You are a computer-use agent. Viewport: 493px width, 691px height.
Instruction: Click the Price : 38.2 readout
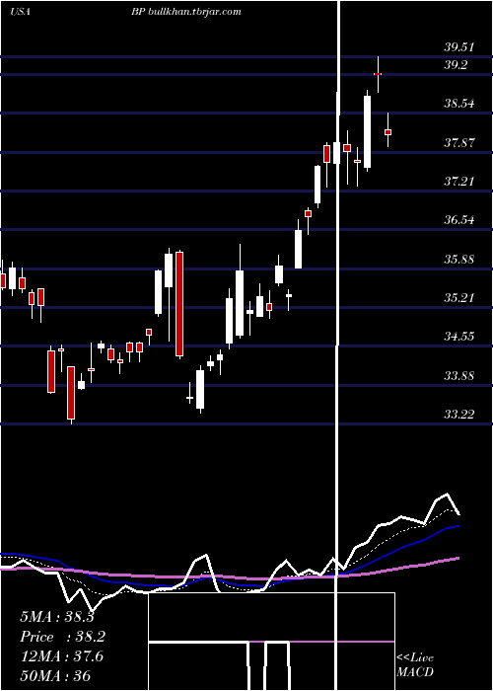(x=63, y=637)
